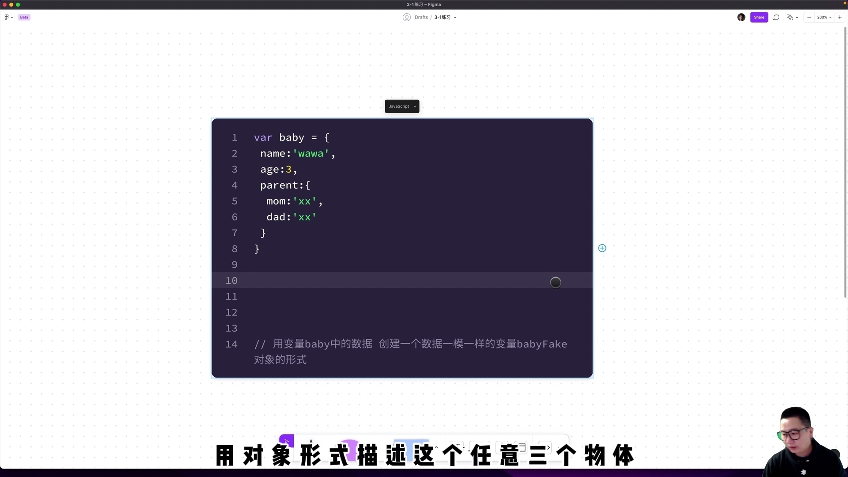
Task: Open the chevron beside the Figma logo
Action: (x=12, y=17)
